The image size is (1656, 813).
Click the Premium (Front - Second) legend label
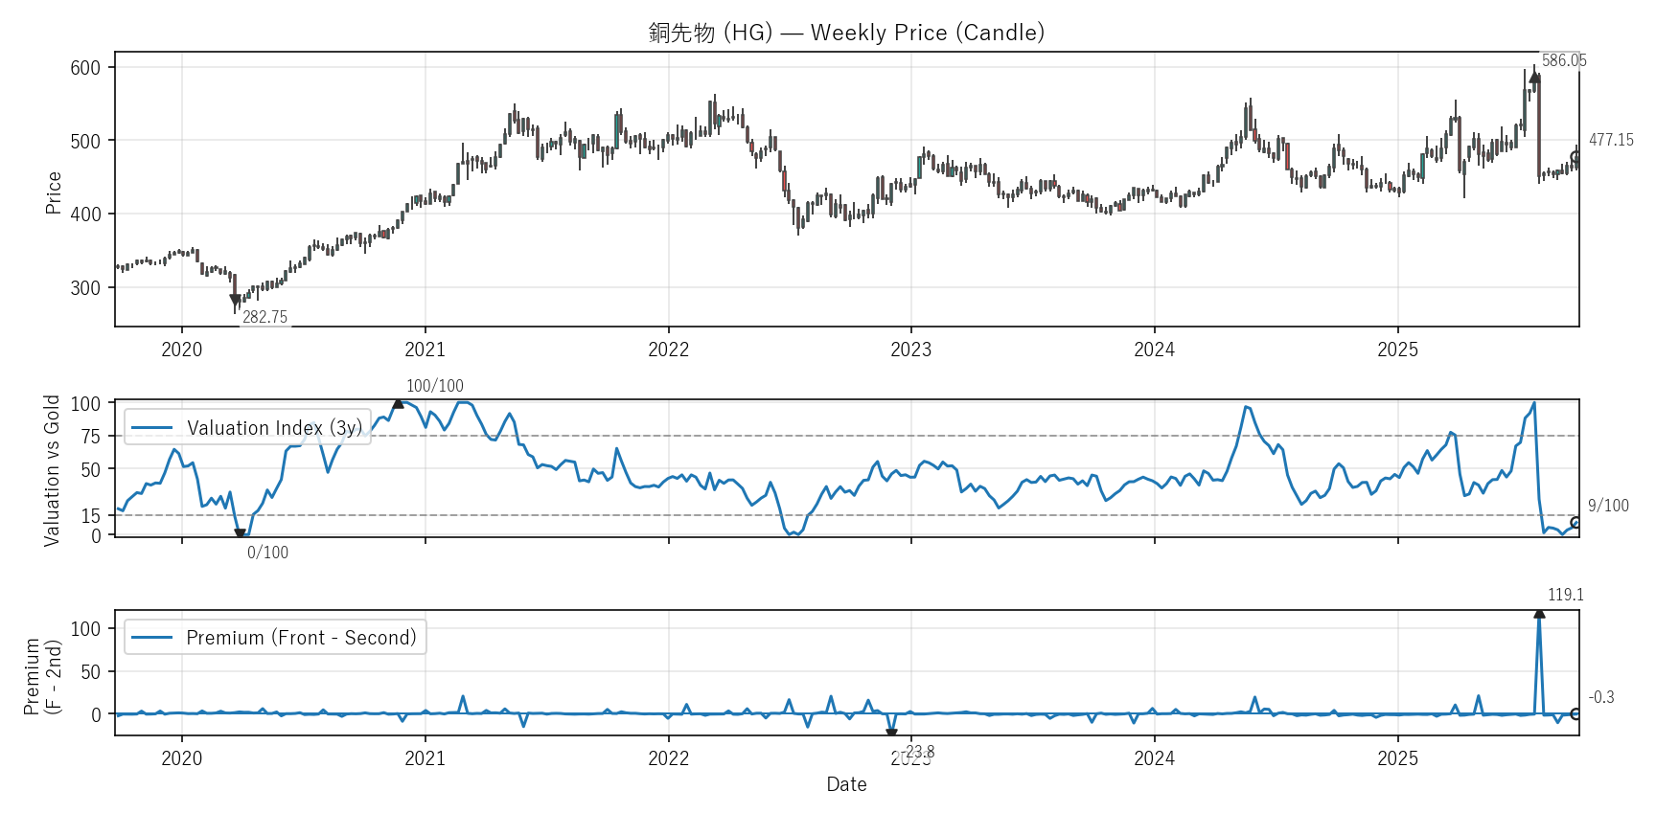click(x=301, y=638)
